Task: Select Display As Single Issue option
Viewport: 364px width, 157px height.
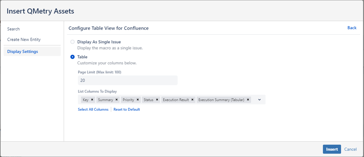Action: [73, 42]
